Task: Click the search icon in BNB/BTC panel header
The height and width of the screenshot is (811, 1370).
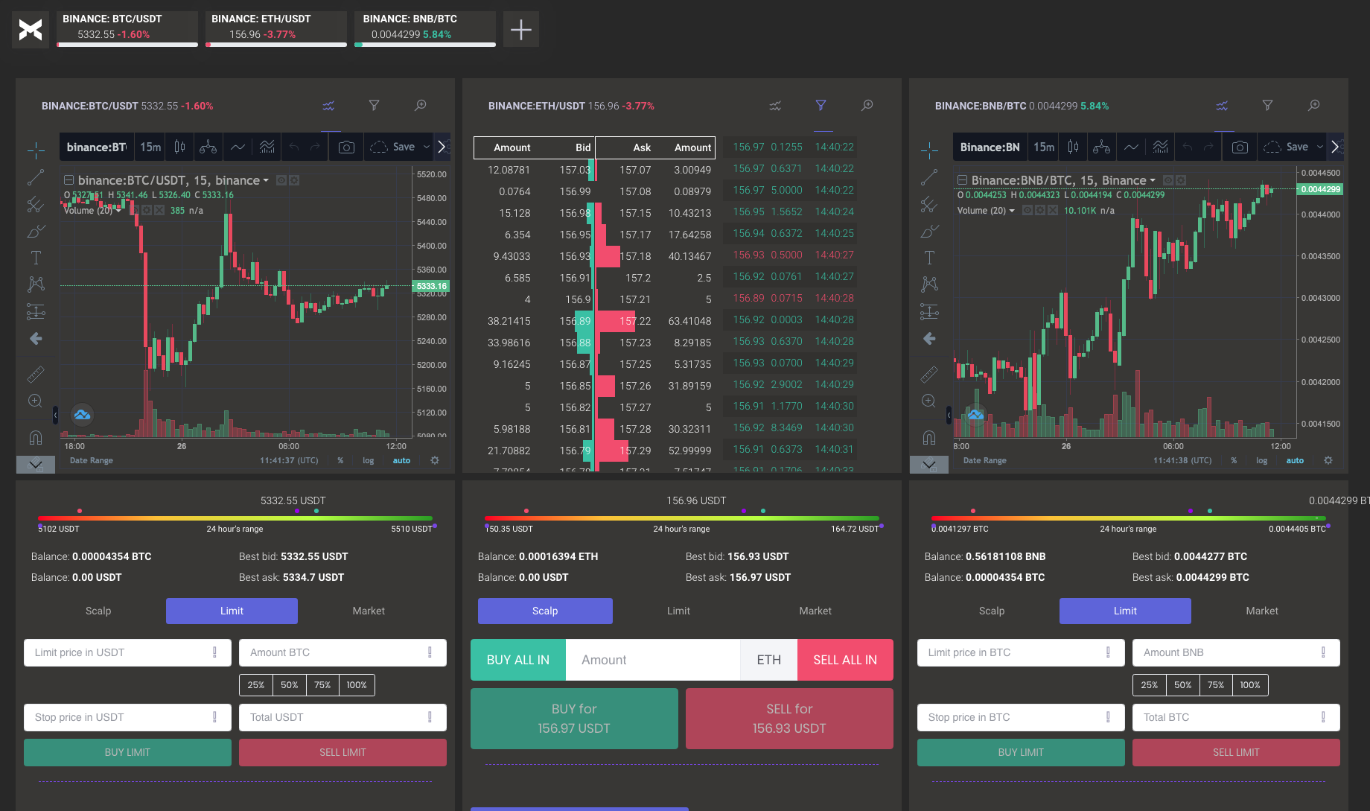Action: 1314,106
